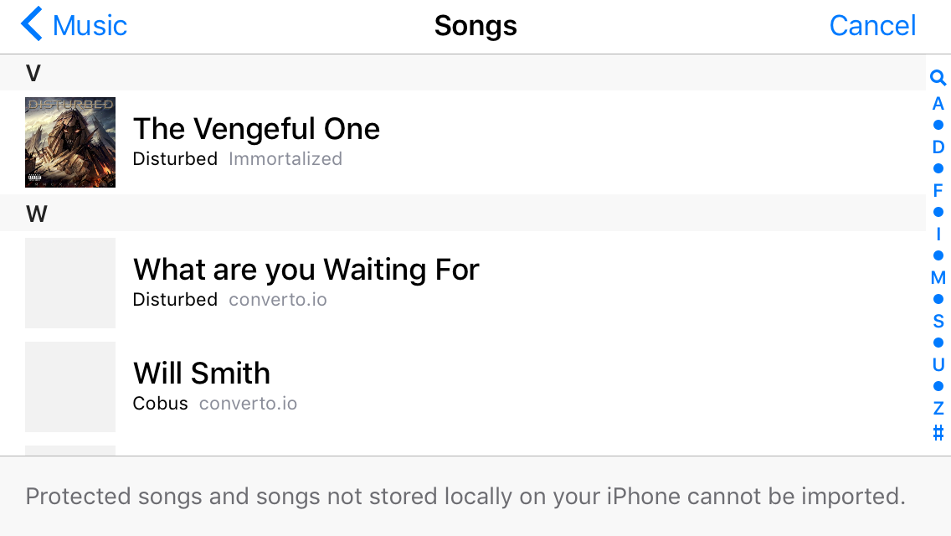The width and height of the screenshot is (951, 536).
Task: Jump to letter A in index
Action: point(938,104)
